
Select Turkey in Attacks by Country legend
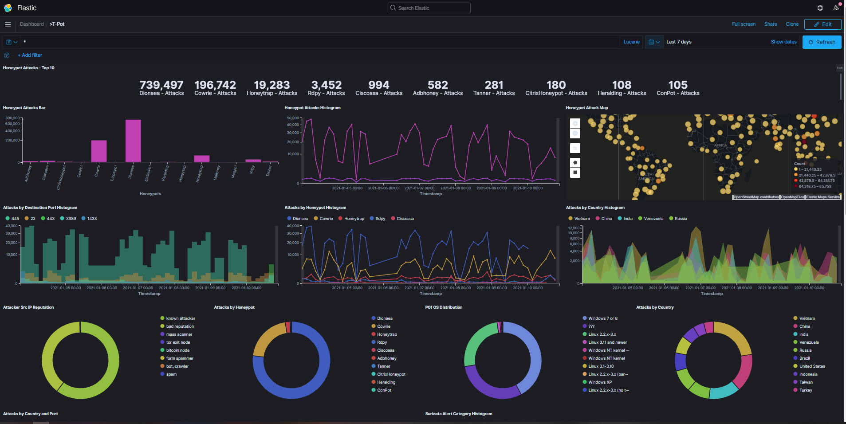[x=803, y=390]
